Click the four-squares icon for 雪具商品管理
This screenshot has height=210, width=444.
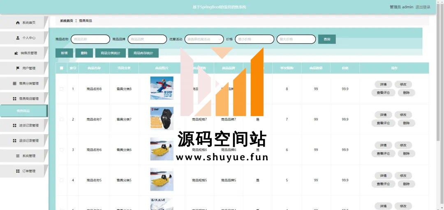tap(15, 98)
